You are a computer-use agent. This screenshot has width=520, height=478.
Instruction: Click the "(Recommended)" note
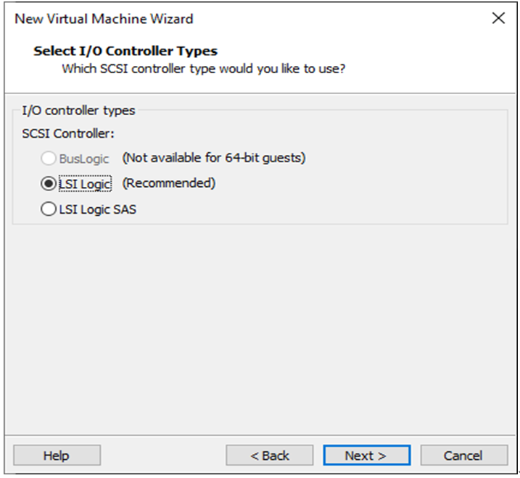click(x=169, y=183)
